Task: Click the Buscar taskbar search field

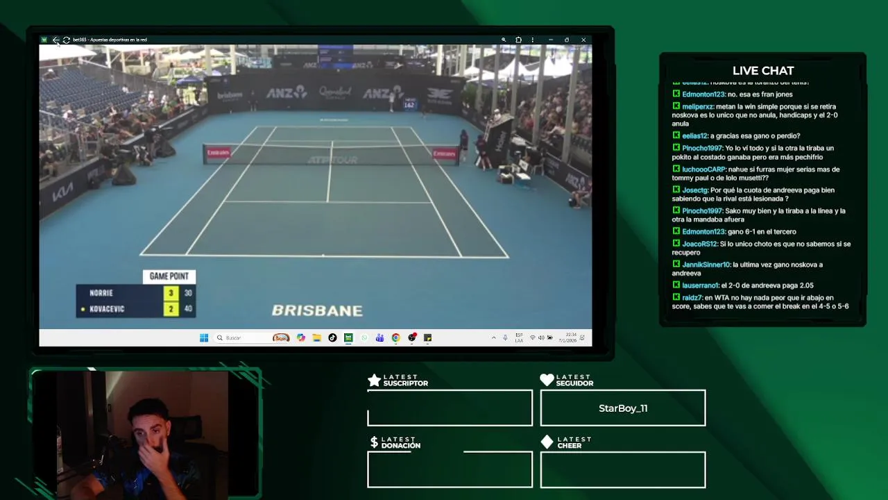Action: click(252, 337)
